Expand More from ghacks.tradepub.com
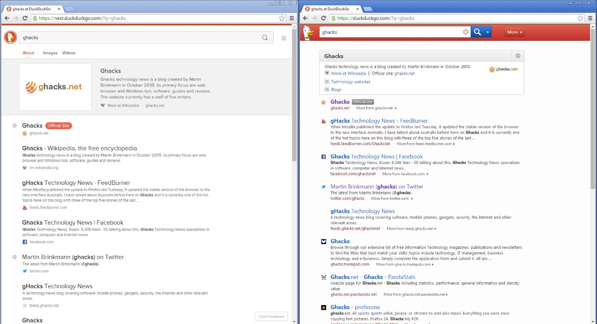Screen dimensions: 597x324 point(405,264)
